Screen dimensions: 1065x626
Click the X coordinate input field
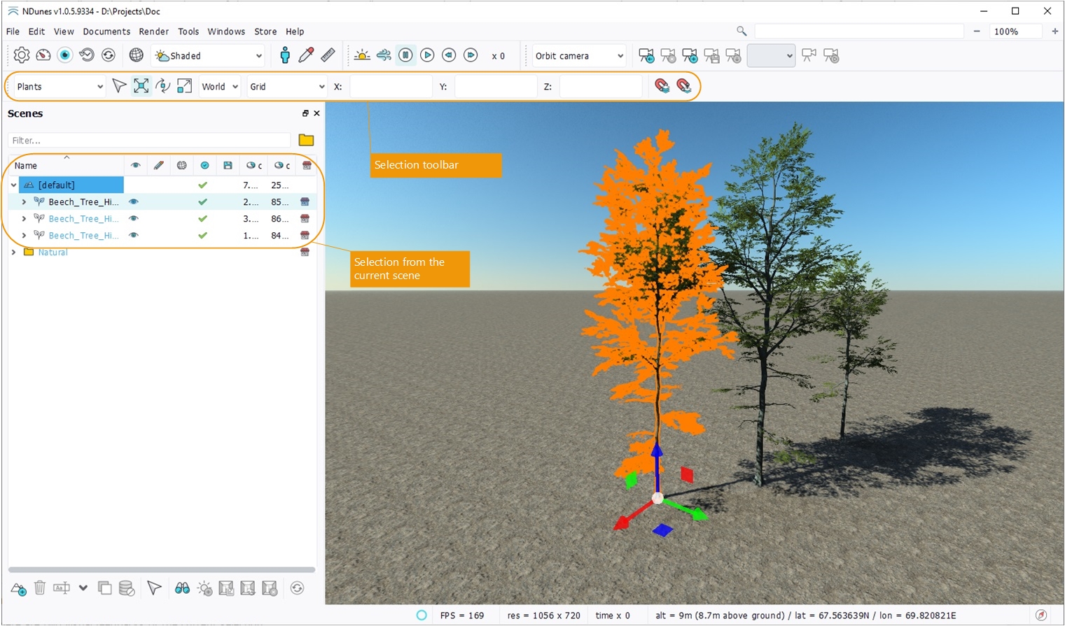click(x=391, y=87)
